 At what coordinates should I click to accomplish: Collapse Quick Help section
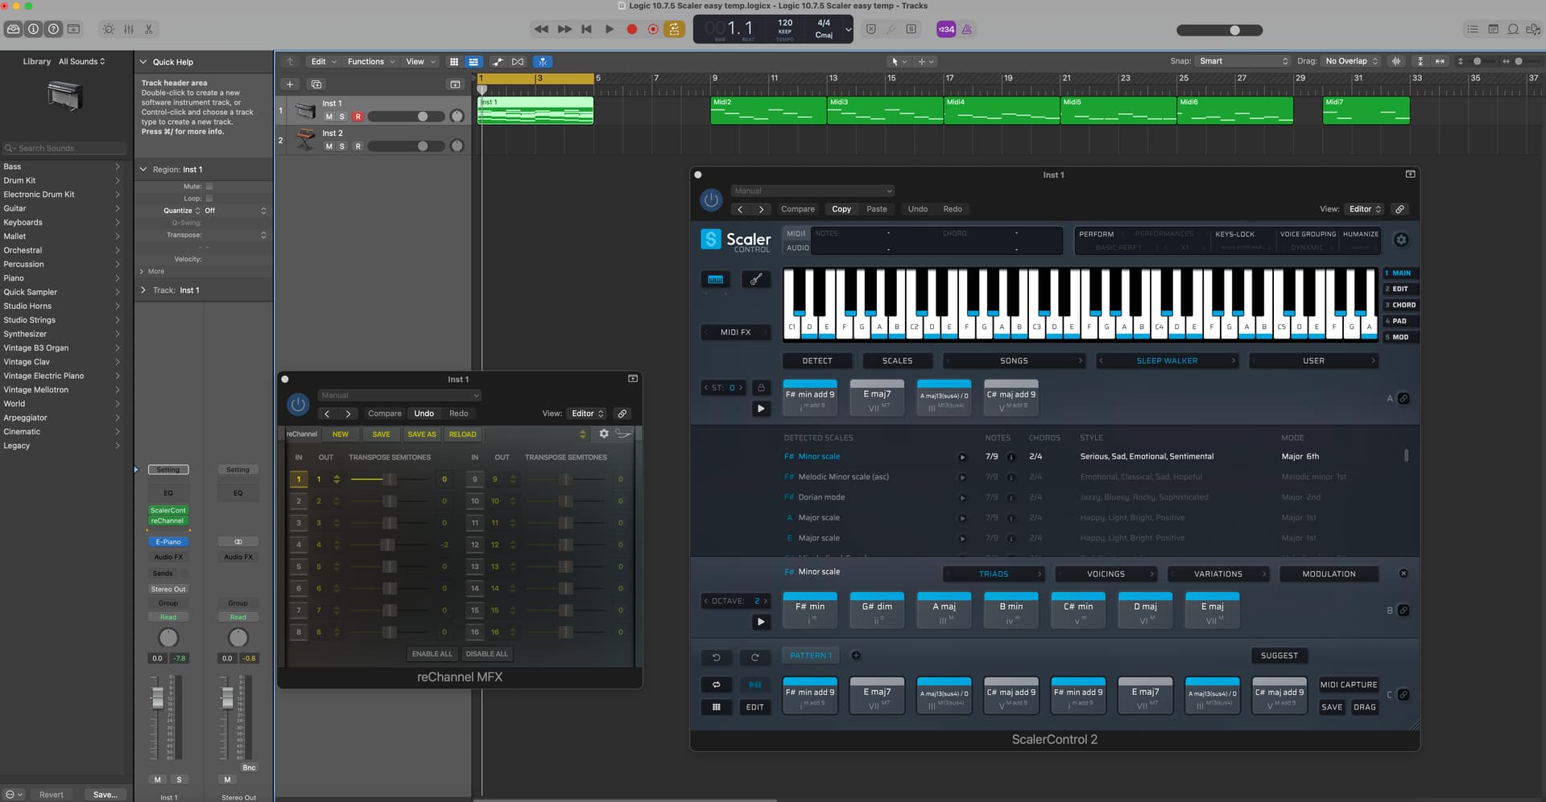click(143, 62)
